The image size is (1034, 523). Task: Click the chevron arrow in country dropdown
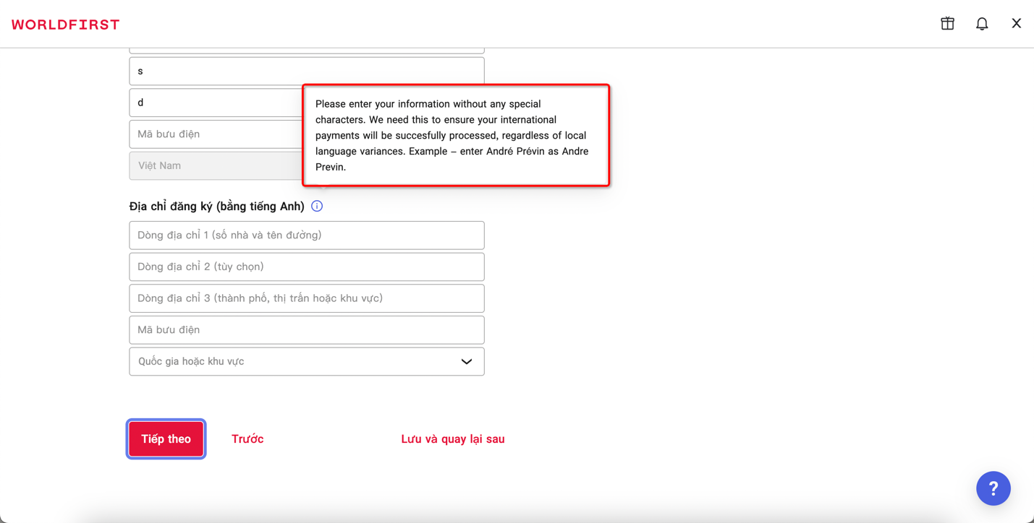467,362
